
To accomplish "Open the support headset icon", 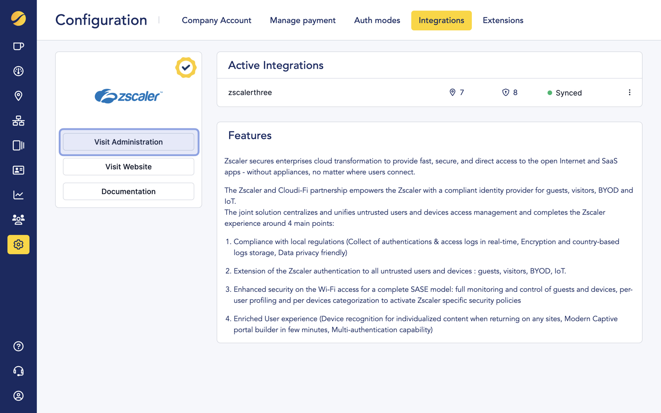I will click(18, 371).
